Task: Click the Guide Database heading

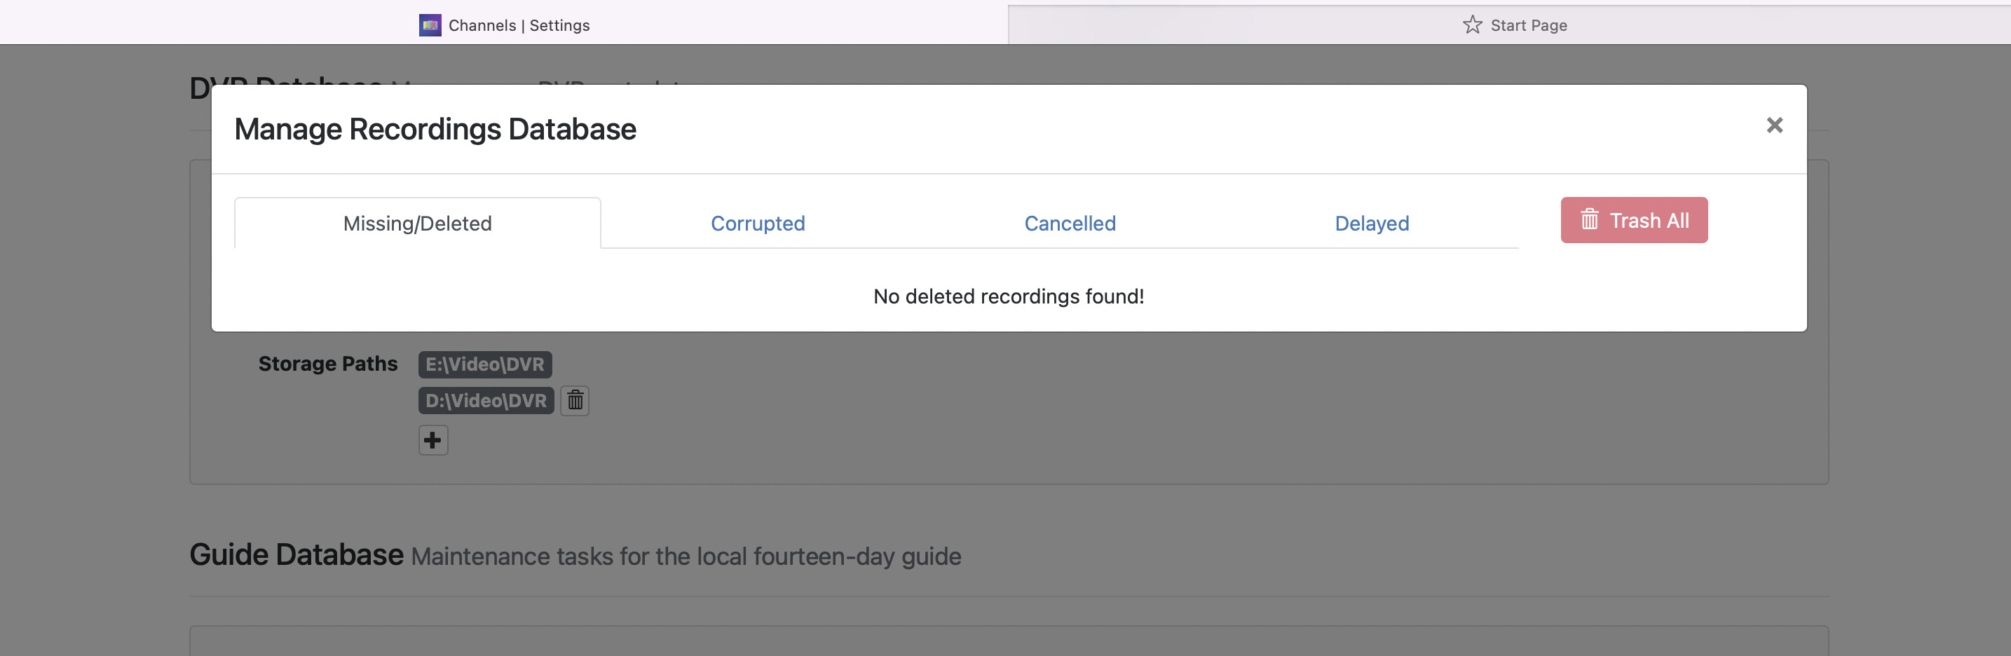Action: click(x=296, y=554)
